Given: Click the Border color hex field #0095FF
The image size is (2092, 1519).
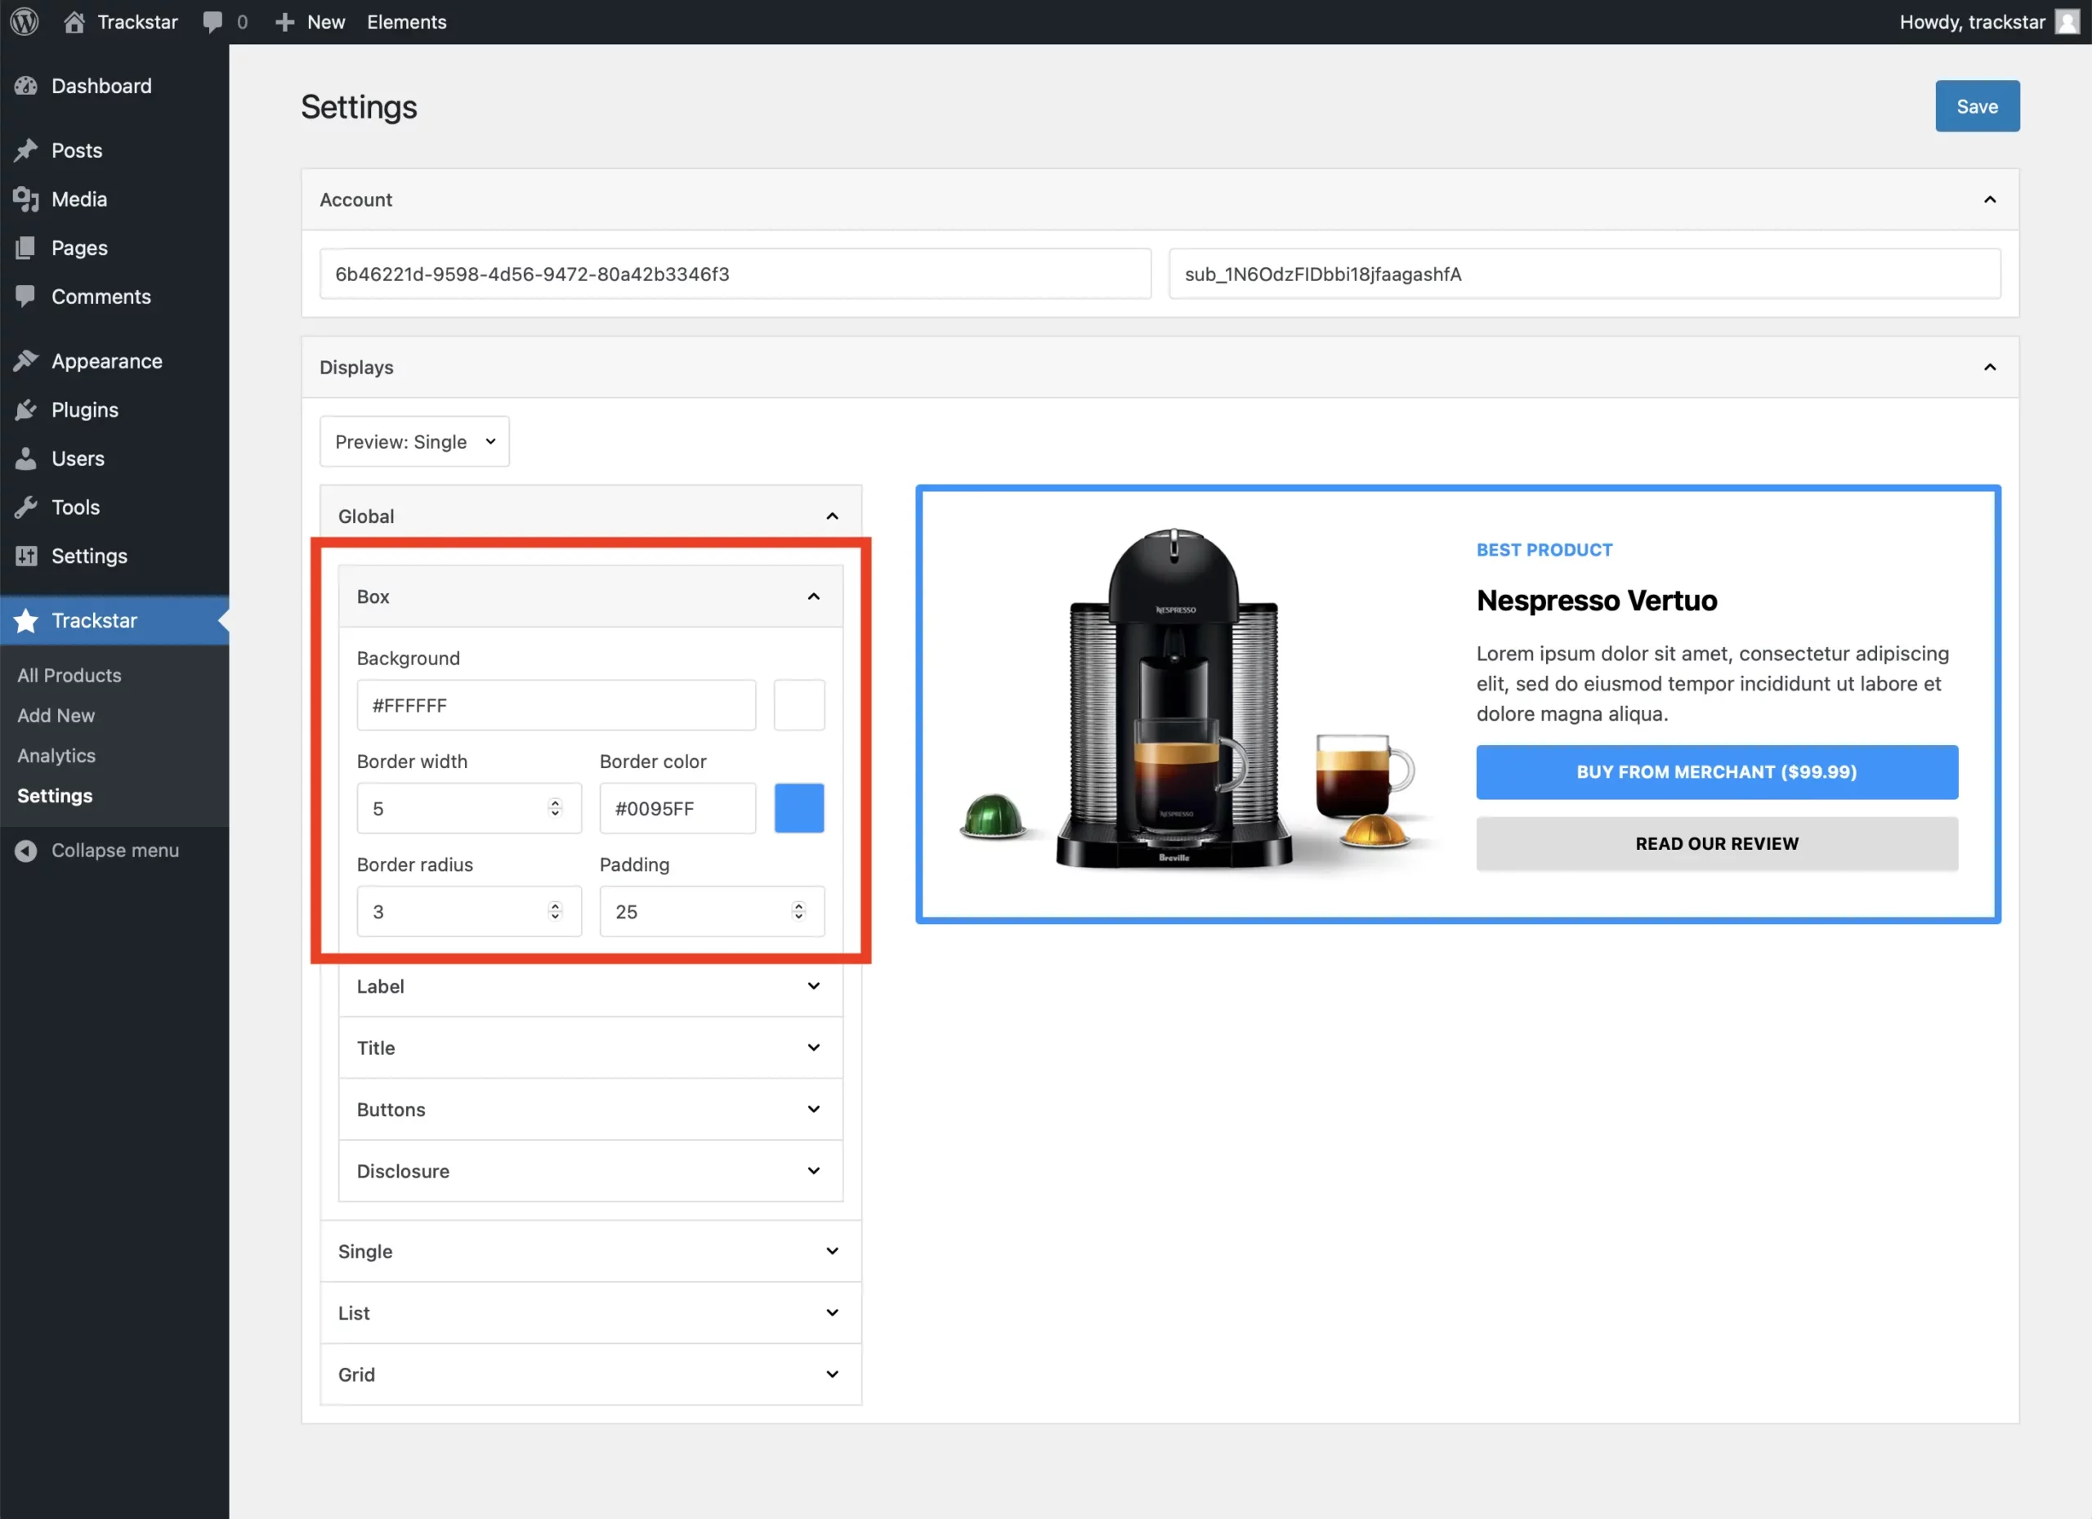Looking at the screenshot, I should pyautogui.click(x=678, y=809).
